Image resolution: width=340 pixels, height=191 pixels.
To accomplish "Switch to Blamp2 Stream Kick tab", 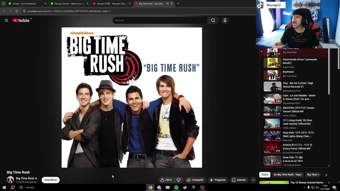I will (69, 4).
